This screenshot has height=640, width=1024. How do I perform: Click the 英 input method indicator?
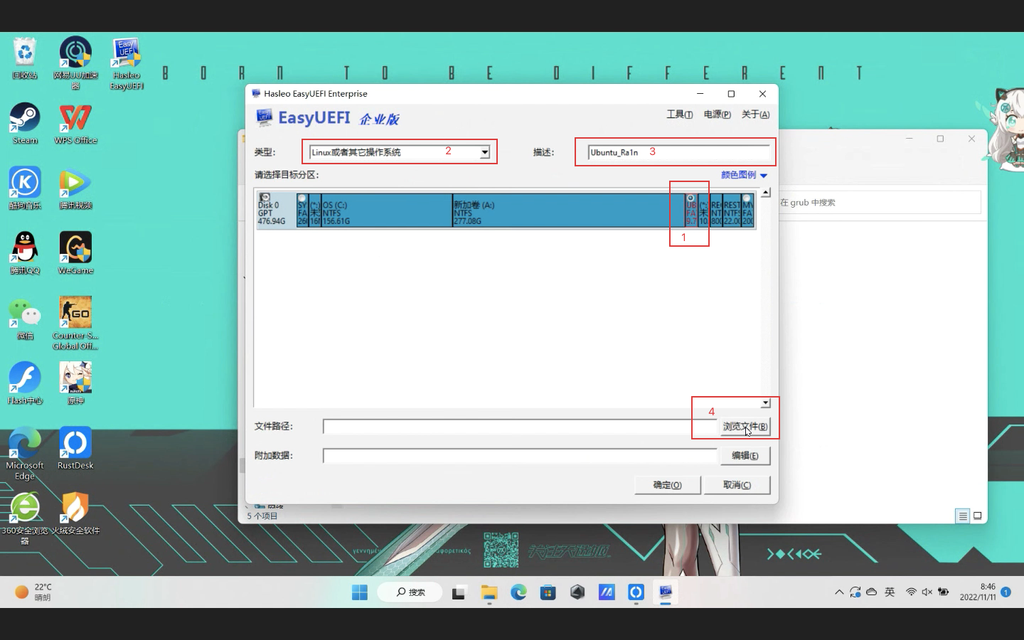tap(890, 592)
